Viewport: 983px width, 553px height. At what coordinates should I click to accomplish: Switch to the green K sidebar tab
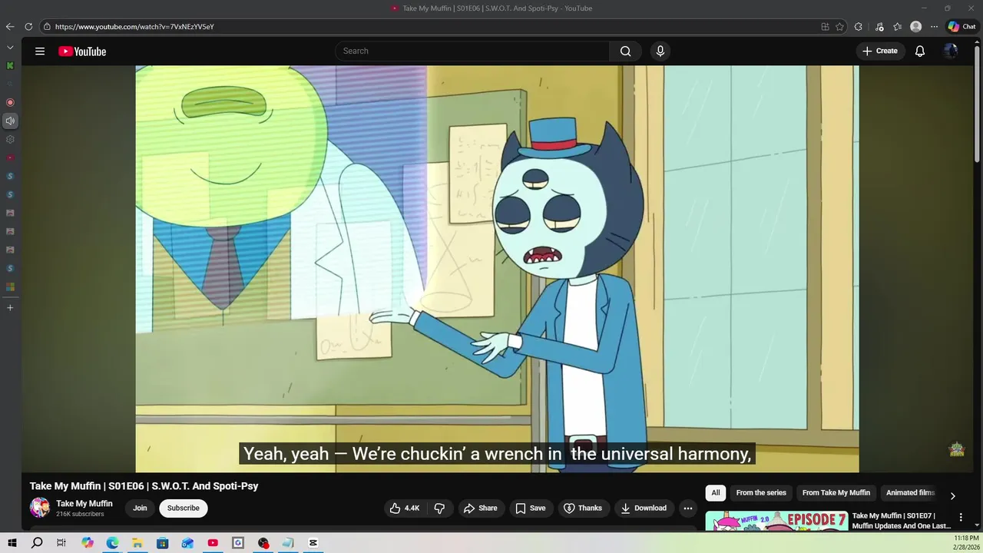(x=10, y=65)
